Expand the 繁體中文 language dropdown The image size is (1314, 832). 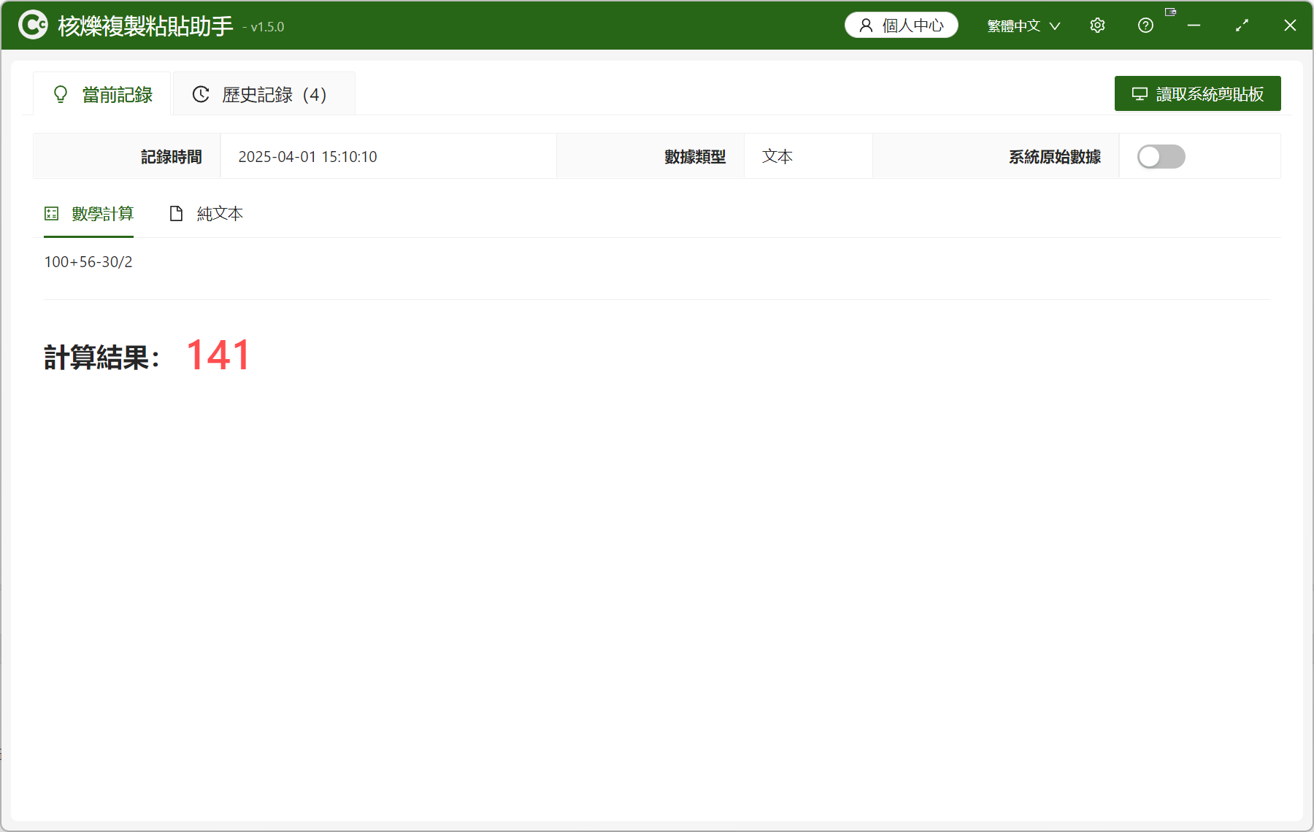click(x=1023, y=26)
